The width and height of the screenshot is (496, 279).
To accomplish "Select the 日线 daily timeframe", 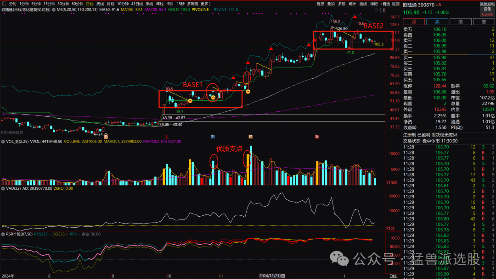I will [x=90, y=4].
